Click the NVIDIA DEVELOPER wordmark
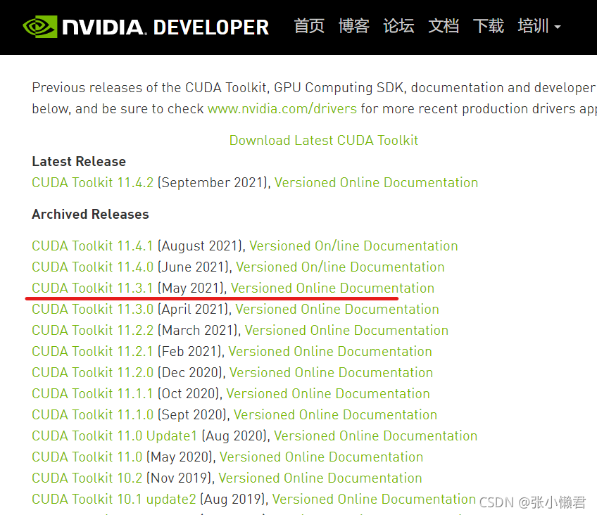 coord(165,27)
